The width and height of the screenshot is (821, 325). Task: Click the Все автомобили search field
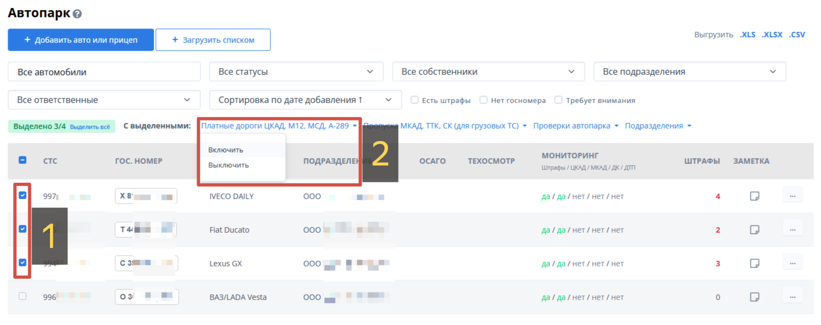tap(104, 72)
